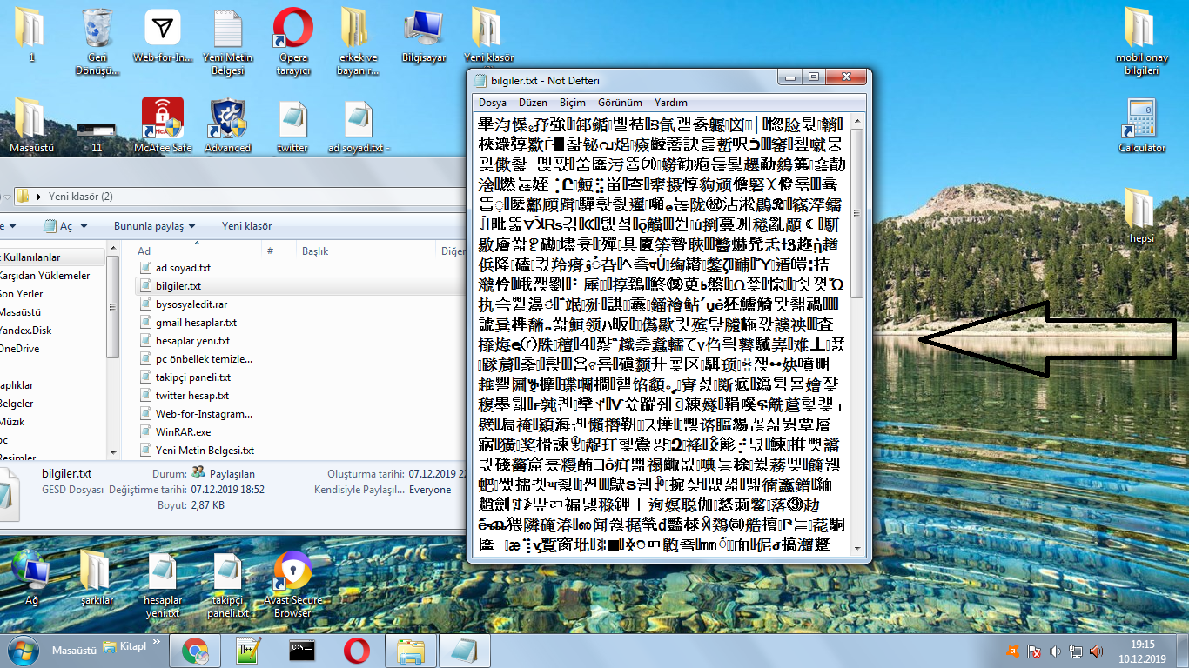1189x668 pixels.
Task: Open Son Yerler in Explorer navigation pane
Action: click(22, 294)
